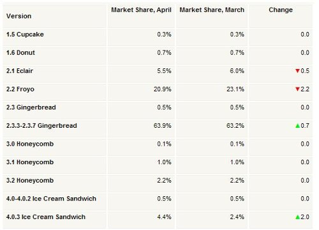Click the 4.4% April share cell

(x=164, y=217)
